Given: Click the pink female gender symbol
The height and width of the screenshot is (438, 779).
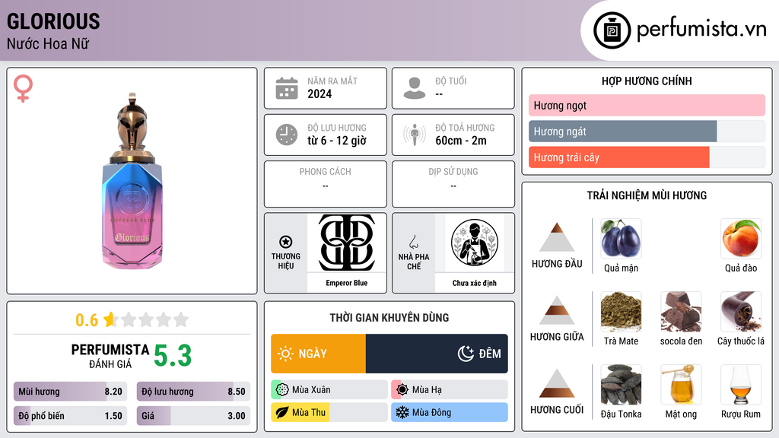Looking at the screenshot, I should (23, 88).
